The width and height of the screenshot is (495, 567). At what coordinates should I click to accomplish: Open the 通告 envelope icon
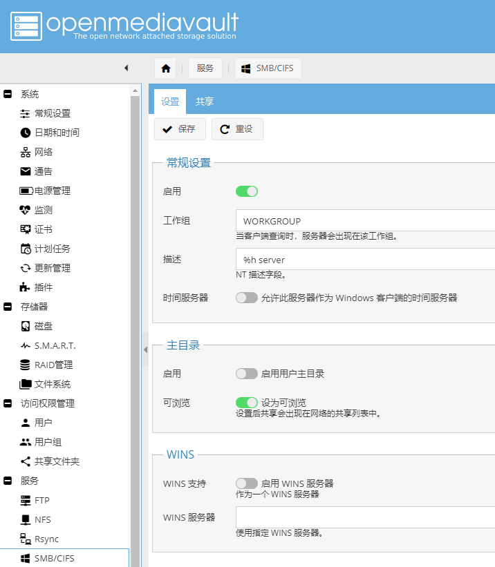coord(25,171)
